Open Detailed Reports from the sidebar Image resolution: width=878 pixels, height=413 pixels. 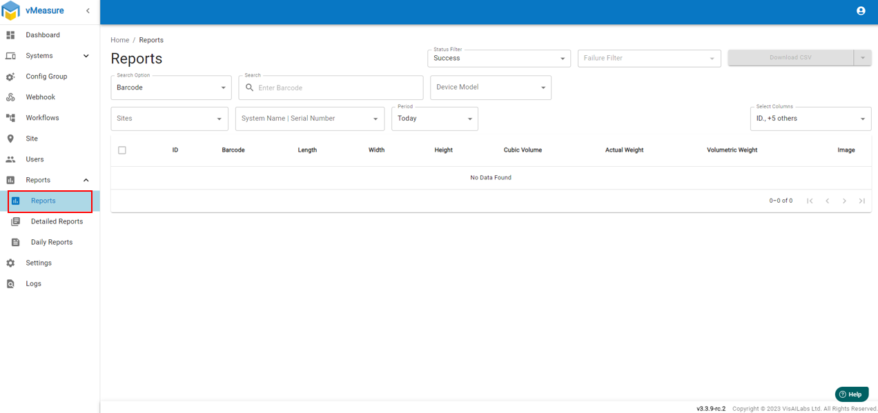57,221
